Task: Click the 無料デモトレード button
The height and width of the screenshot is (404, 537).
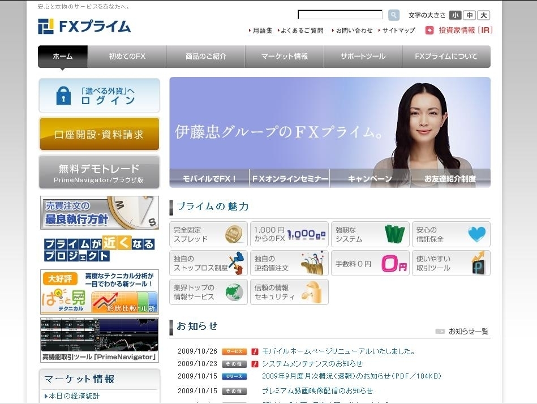Action: tap(100, 172)
